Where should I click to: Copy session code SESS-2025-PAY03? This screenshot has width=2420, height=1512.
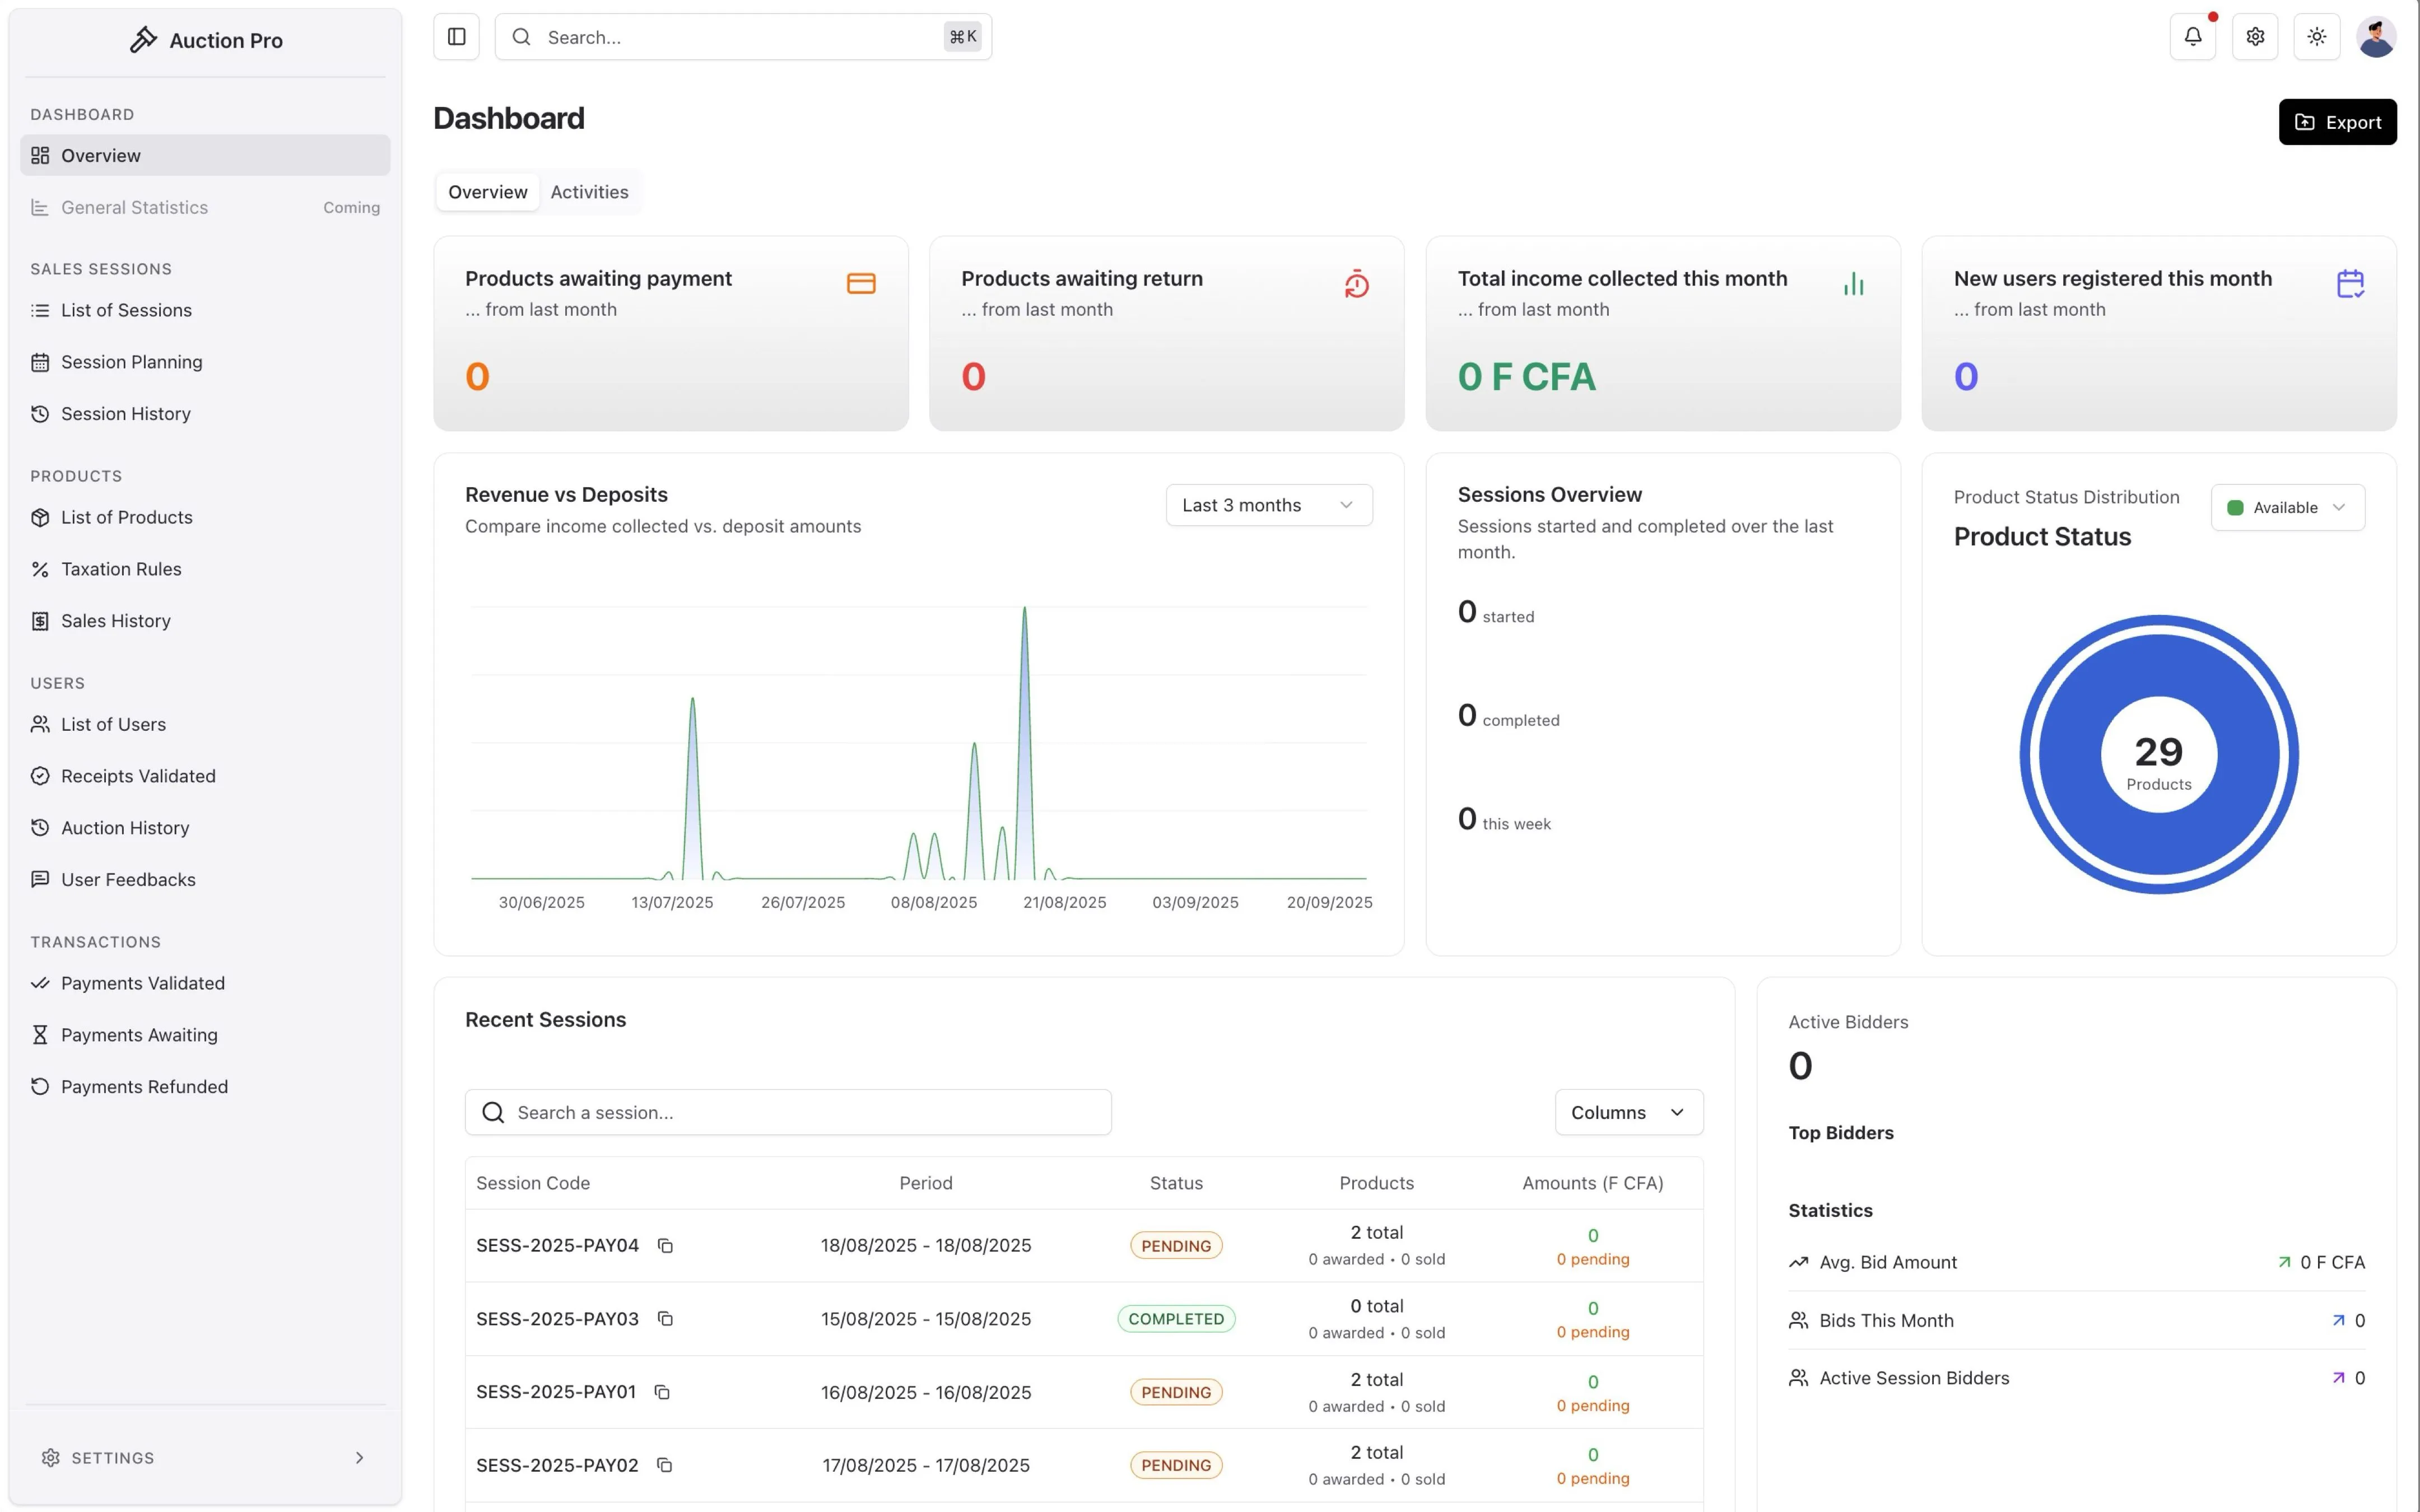click(665, 1318)
